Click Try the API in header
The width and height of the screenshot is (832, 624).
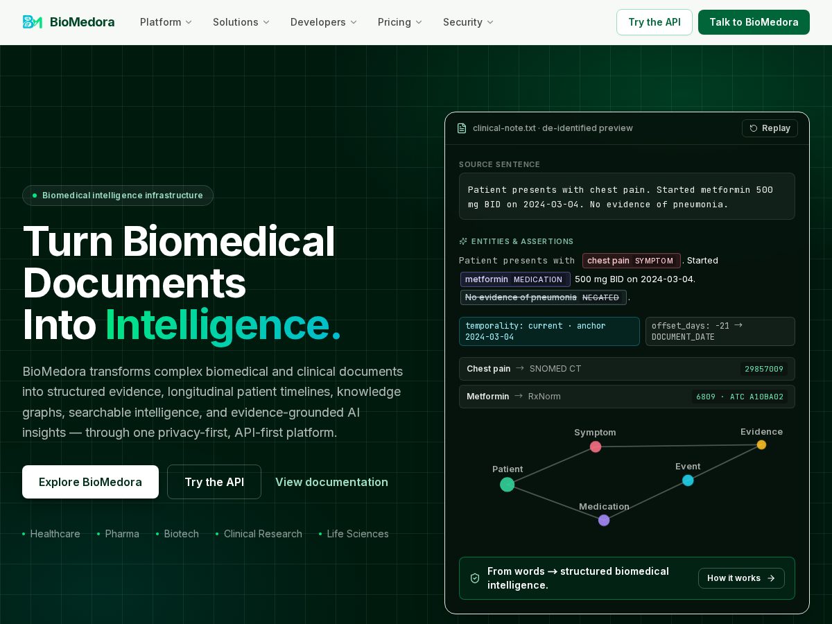[655, 22]
